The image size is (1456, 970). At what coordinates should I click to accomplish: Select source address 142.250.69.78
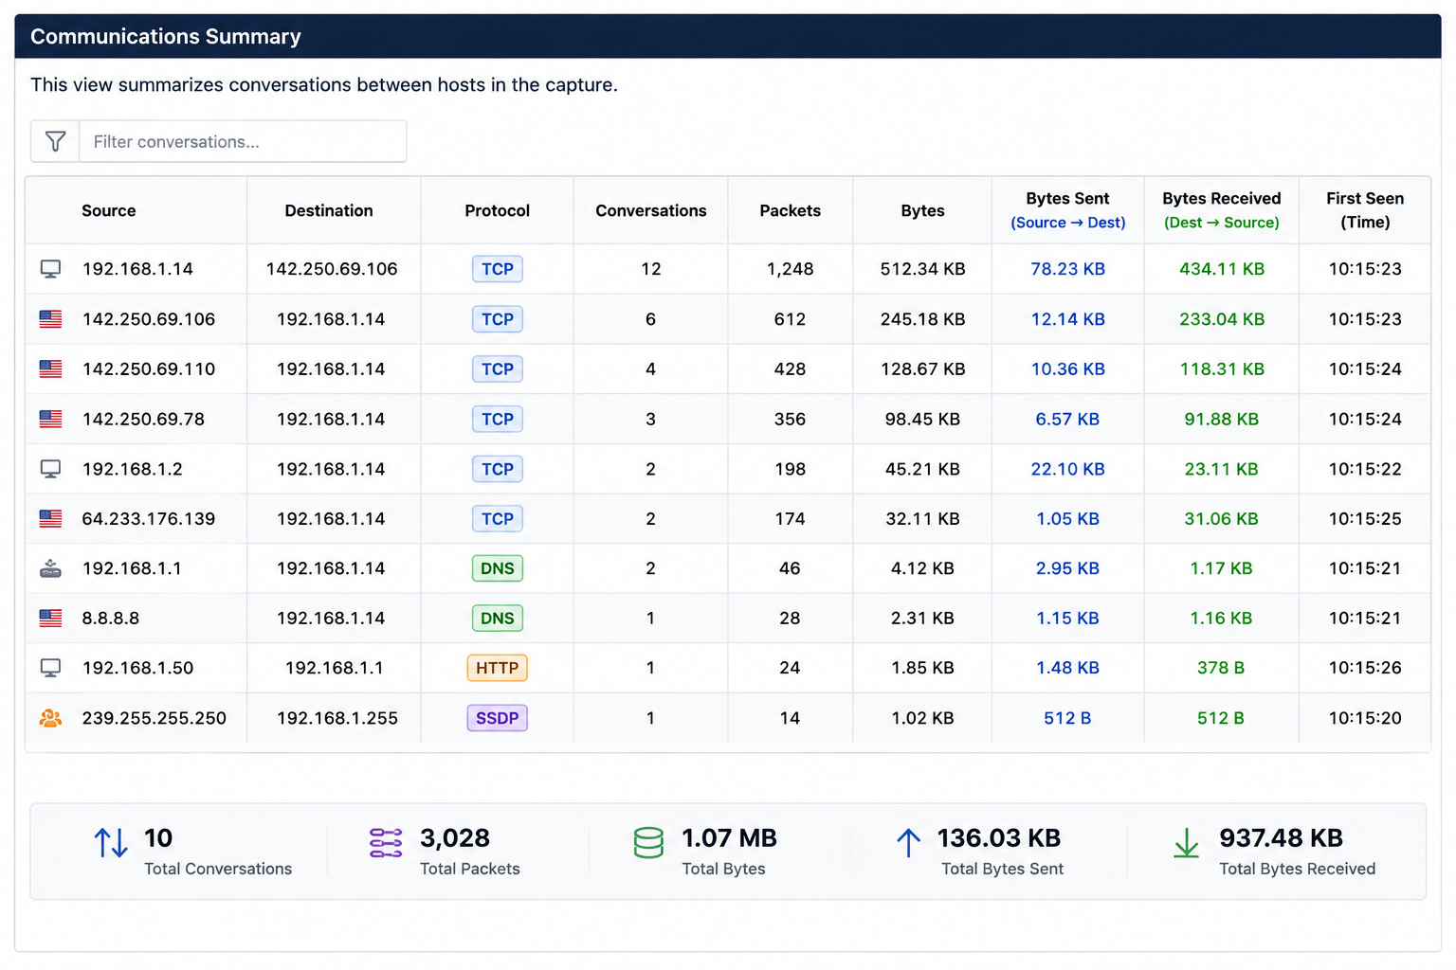click(143, 419)
